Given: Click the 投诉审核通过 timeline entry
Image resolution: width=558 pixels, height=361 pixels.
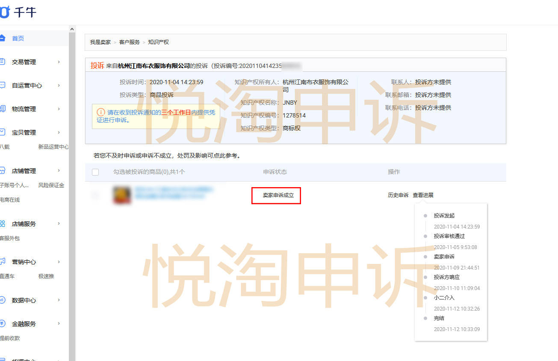Looking at the screenshot, I should 449,236.
